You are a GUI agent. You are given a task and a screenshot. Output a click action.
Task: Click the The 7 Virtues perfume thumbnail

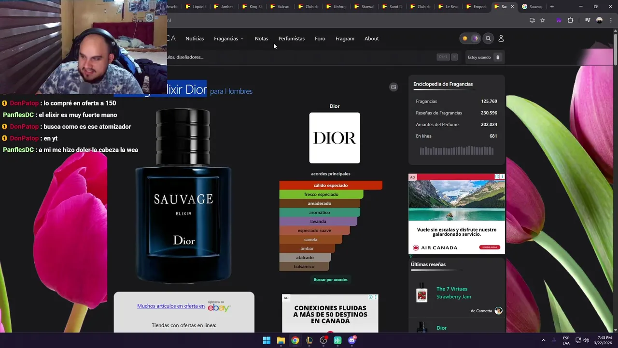422,293
